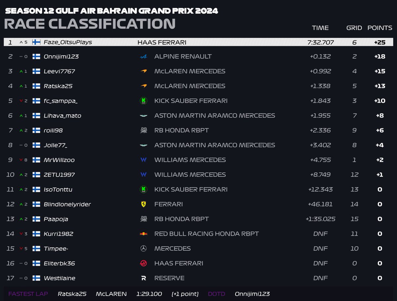Image resolution: width=397 pixels, height=301 pixels.
Task: Click the Finnish flag next to MrWillzoo
Action: (36, 160)
